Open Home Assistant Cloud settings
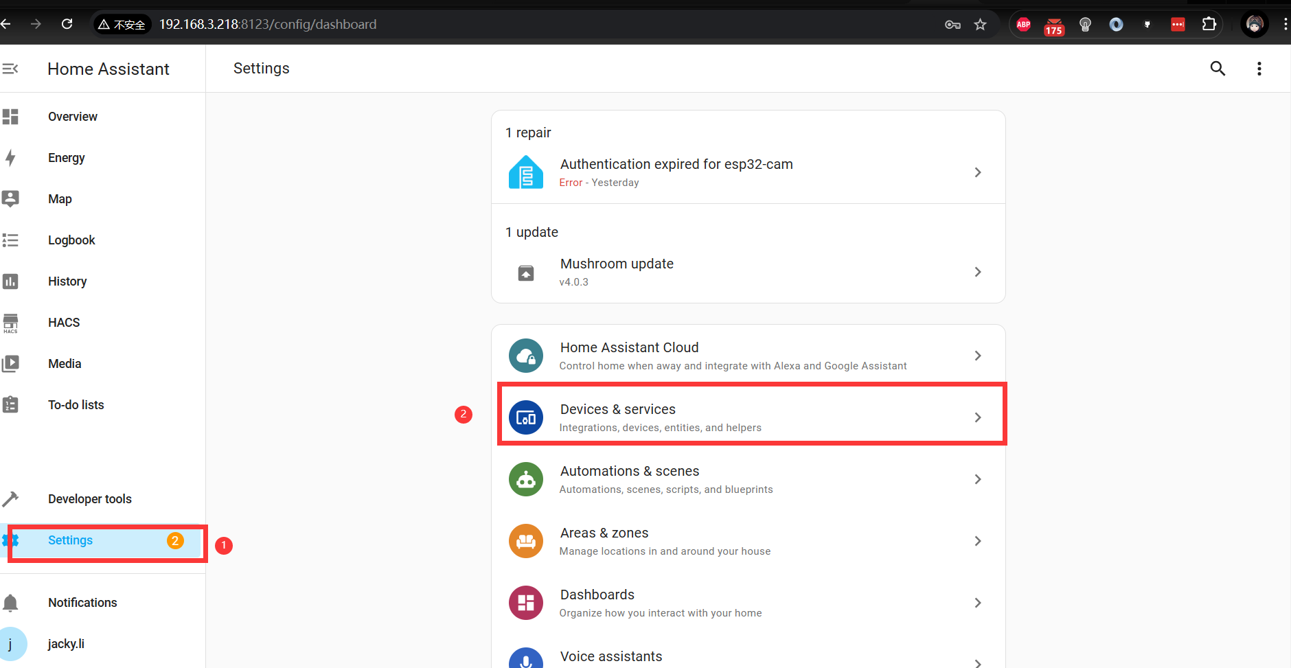The image size is (1291, 668). click(x=749, y=356)
